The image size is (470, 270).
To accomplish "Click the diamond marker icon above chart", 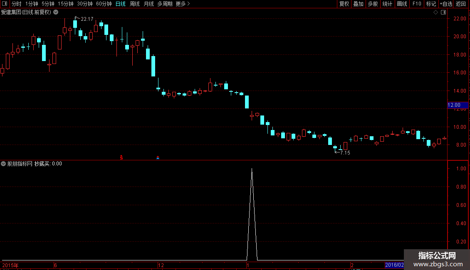I will coord(436,12).
